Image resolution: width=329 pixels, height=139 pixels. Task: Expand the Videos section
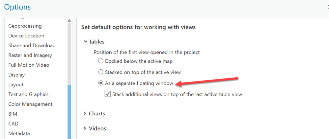[86, 128]
